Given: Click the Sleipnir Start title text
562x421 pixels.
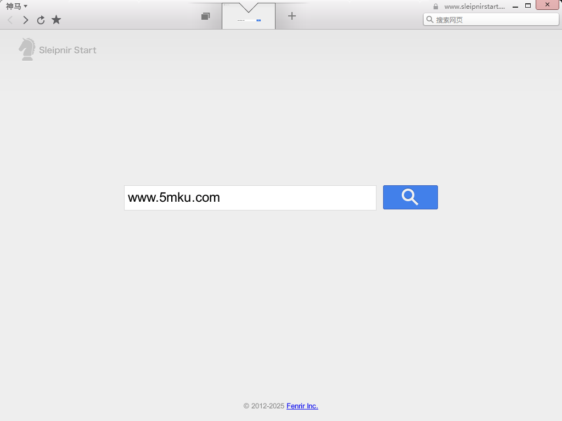Looking at the screenshot, I should (68, 50).
